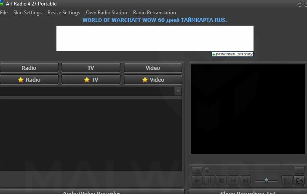Click Show Recordings List button

248,192
